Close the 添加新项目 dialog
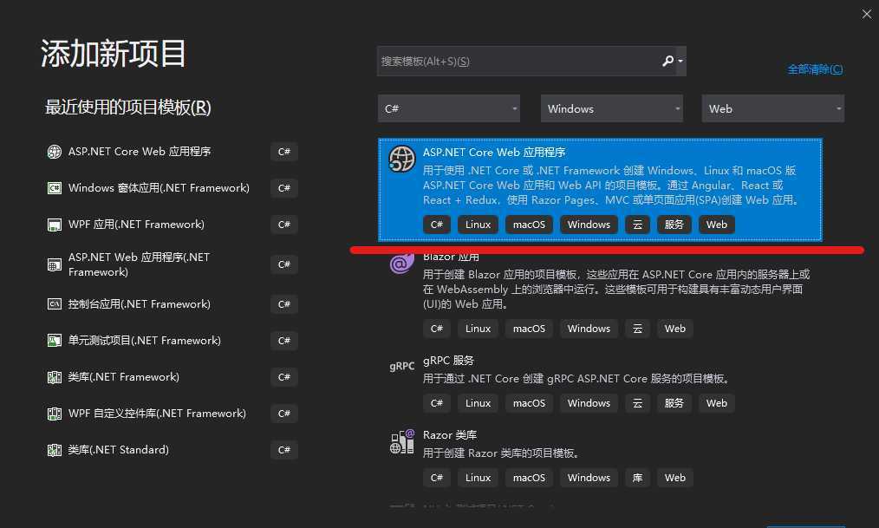879x528 pixels. pos(867,14)
